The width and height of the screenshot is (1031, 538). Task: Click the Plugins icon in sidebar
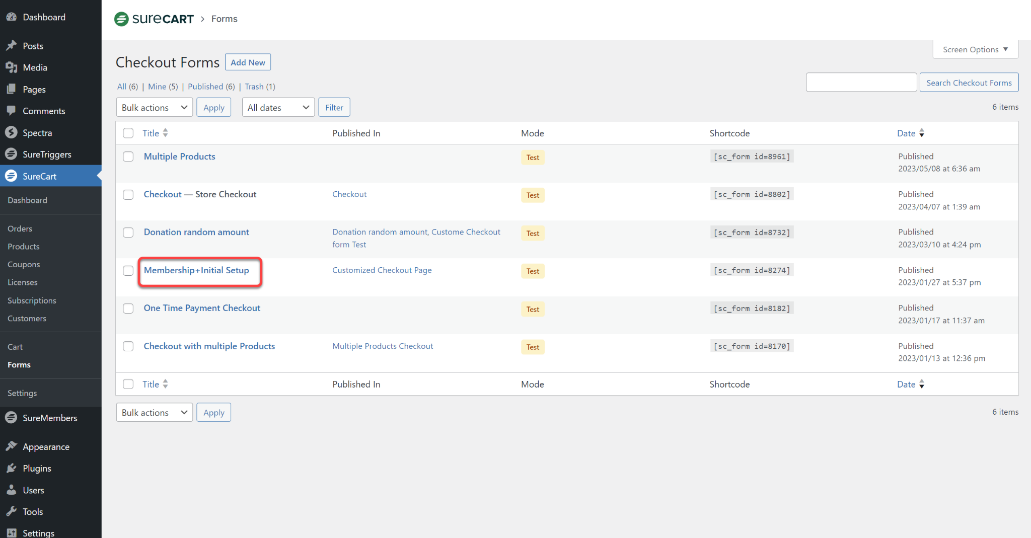click(12, 468)
